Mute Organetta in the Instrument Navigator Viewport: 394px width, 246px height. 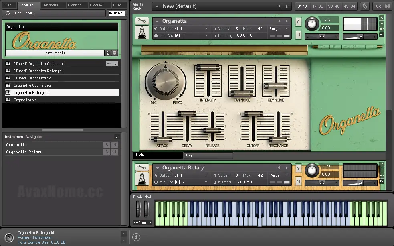[114, 144]
